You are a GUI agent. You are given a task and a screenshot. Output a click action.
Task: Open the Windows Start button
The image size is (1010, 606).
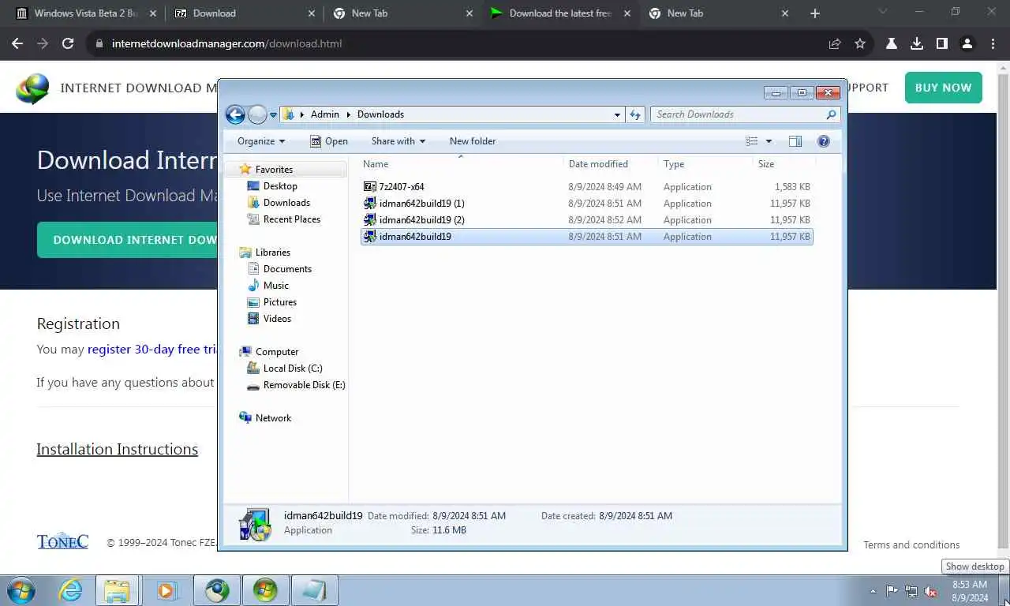point(21,590)
